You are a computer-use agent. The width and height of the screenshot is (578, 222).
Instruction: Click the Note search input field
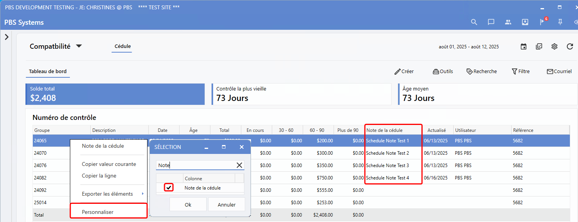(196, 165)
